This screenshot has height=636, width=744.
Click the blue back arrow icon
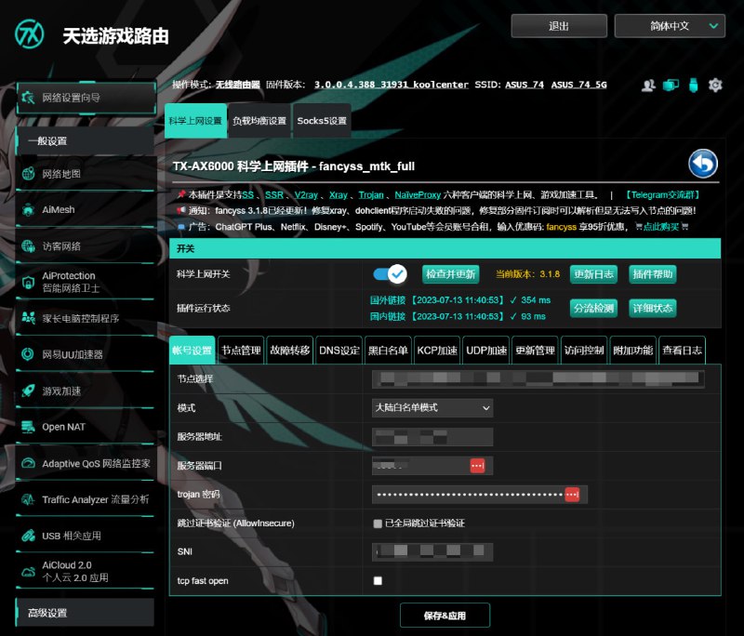pos(703,164)
